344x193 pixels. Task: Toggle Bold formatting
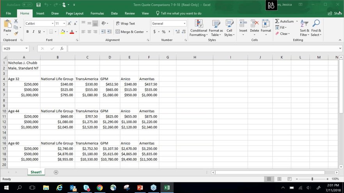[28, 32]
